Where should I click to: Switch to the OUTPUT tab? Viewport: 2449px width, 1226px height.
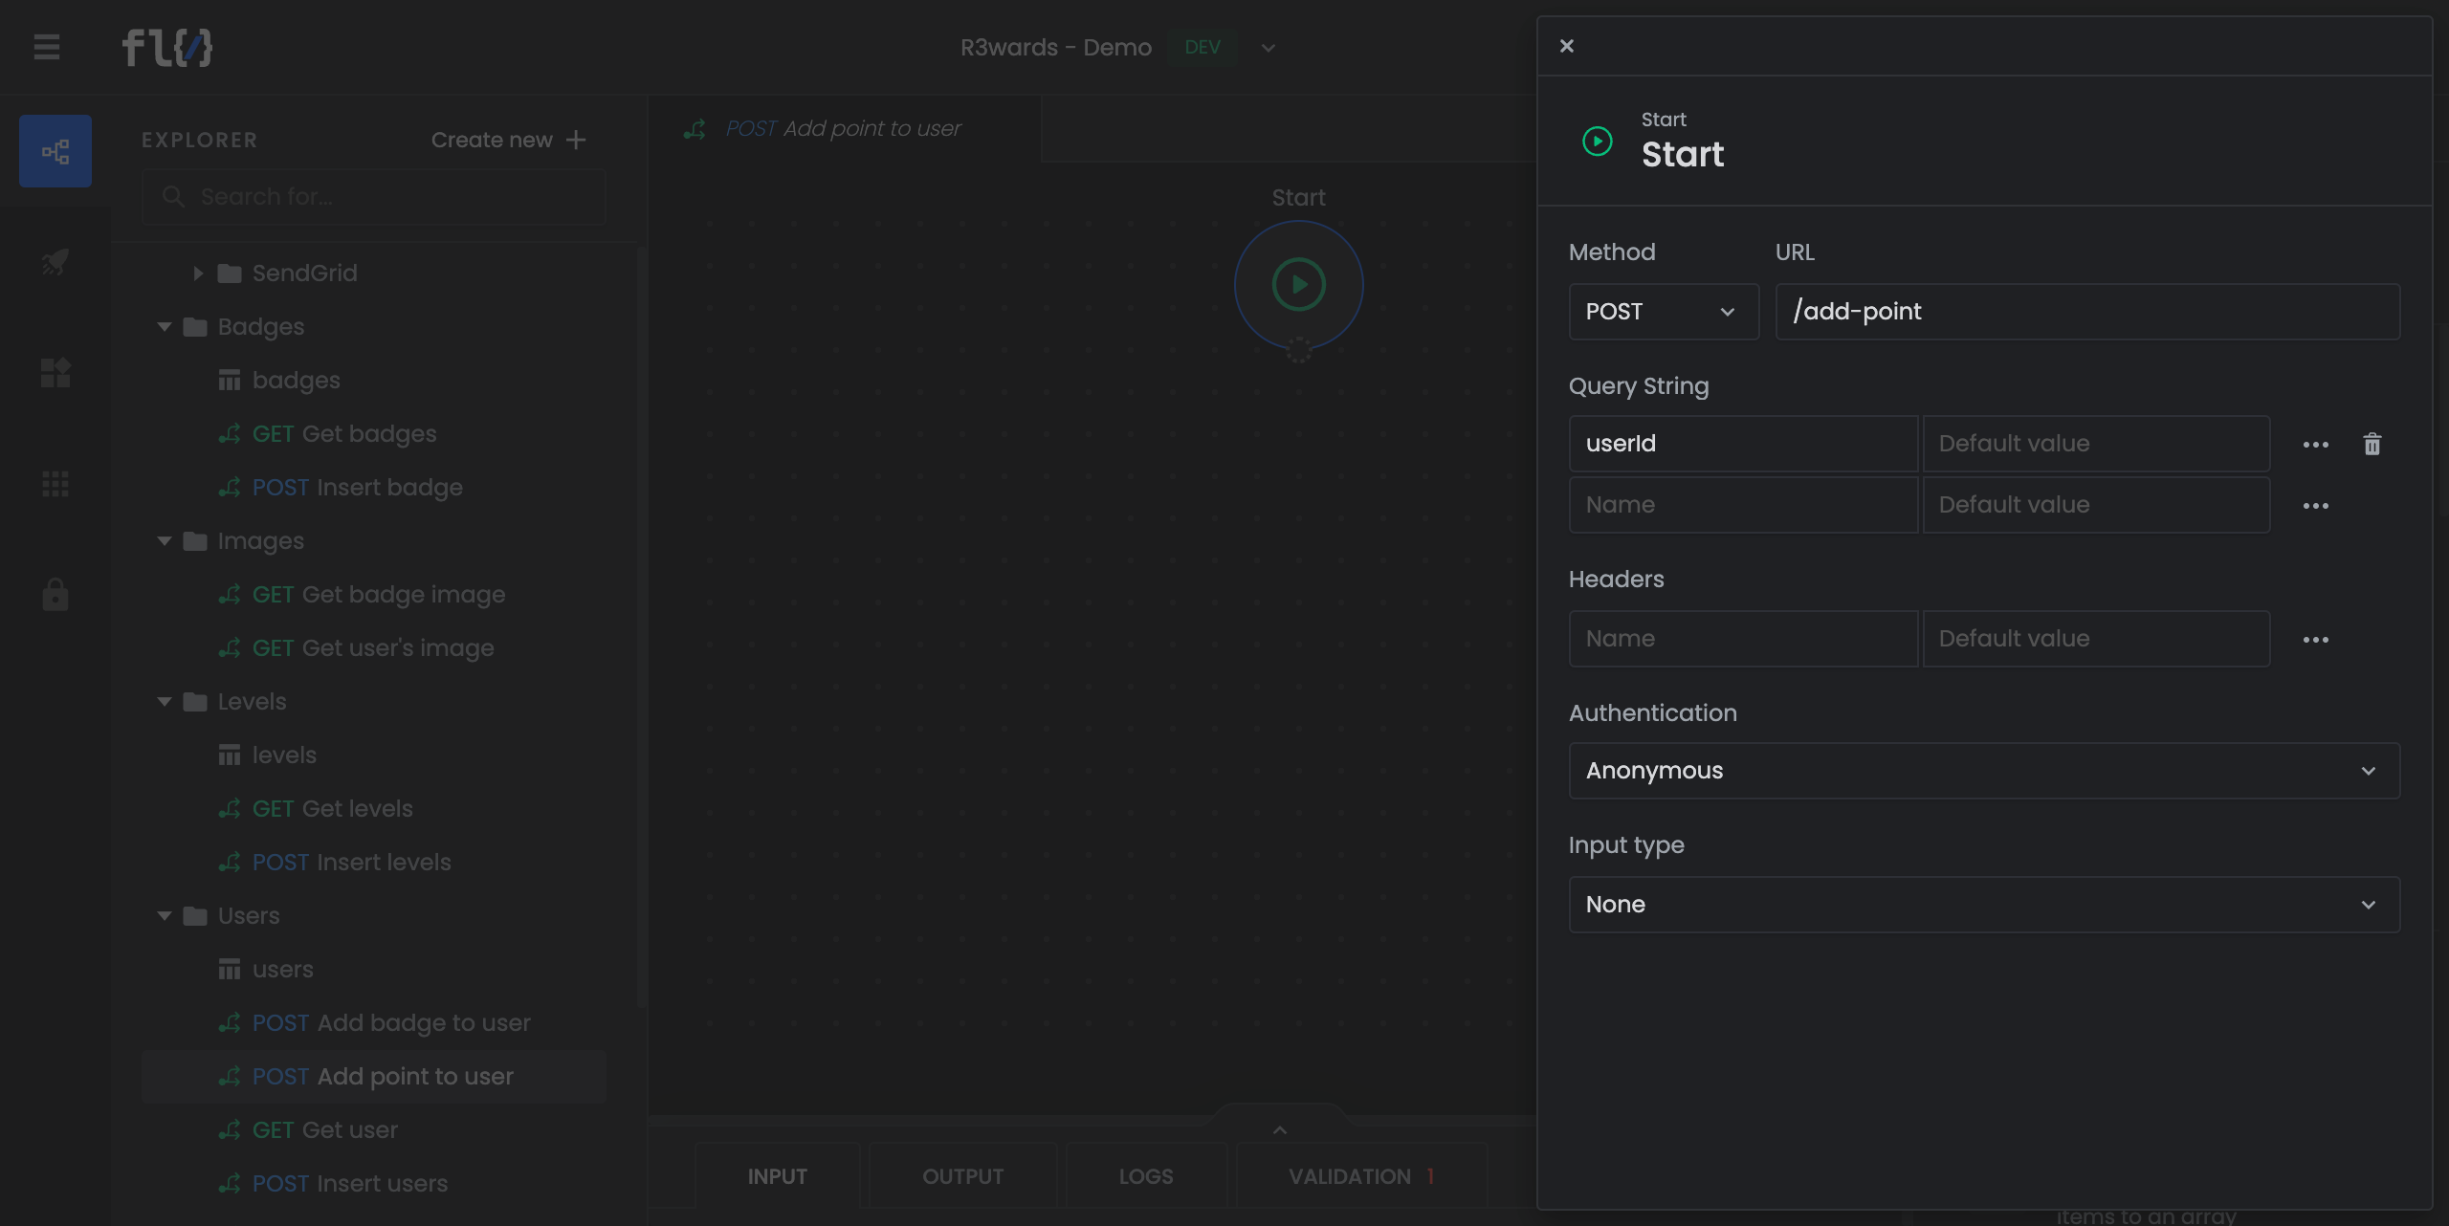(962, 1176)
